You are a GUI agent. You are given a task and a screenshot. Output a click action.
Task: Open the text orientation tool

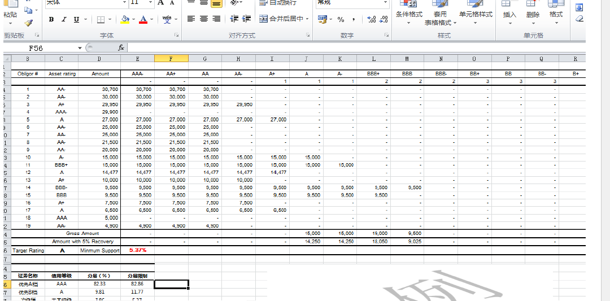(234, 3)
